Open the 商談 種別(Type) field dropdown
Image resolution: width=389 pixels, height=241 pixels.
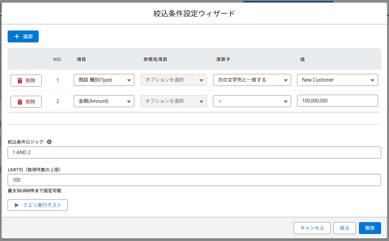[104, 80]
